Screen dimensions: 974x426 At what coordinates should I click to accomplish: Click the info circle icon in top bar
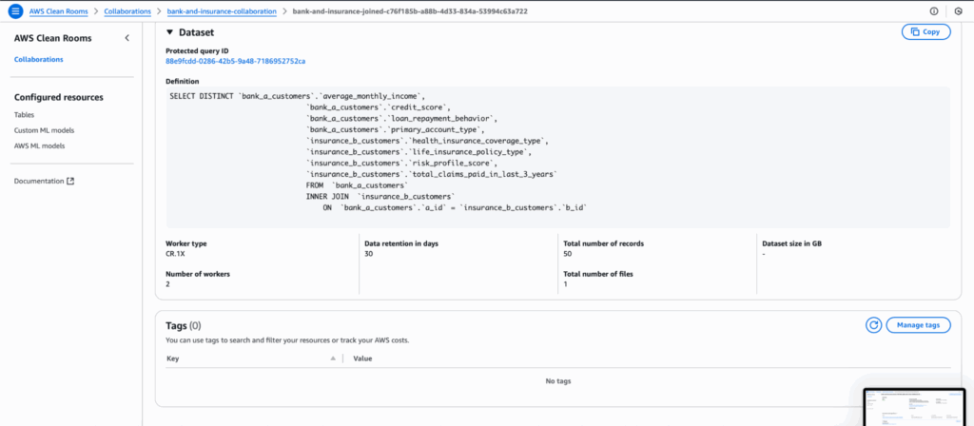click(934, 11)
